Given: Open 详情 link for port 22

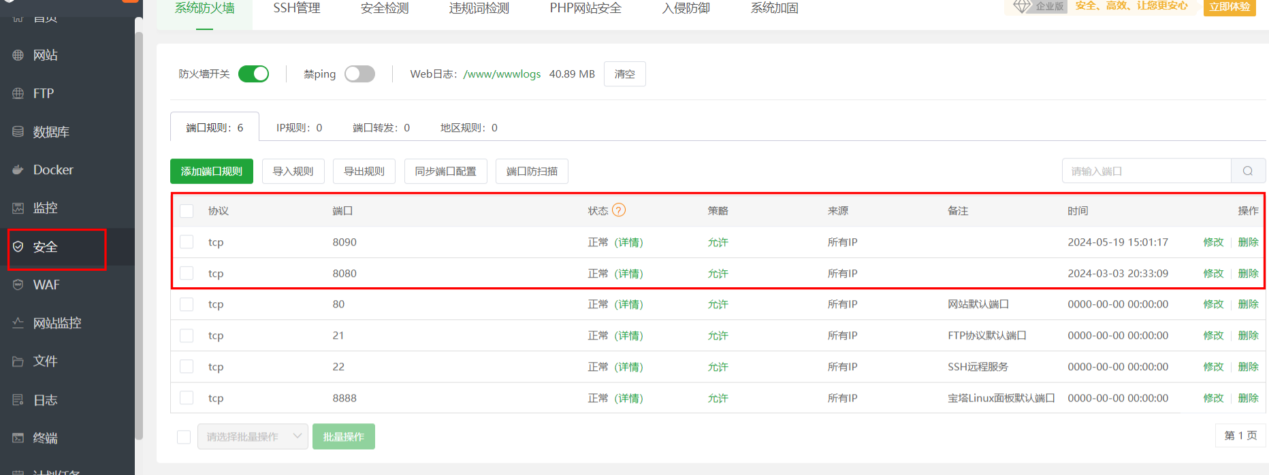Looking at the screenshot, I should (628, 367).
